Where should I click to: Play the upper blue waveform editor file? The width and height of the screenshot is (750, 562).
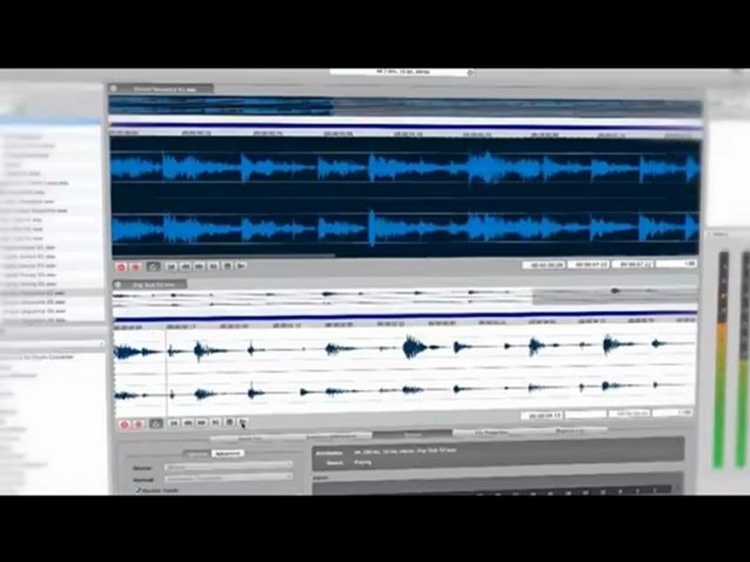click(x=241, y=265)
